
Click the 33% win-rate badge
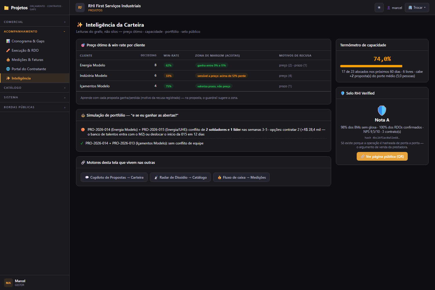click(x=168, y=76)
